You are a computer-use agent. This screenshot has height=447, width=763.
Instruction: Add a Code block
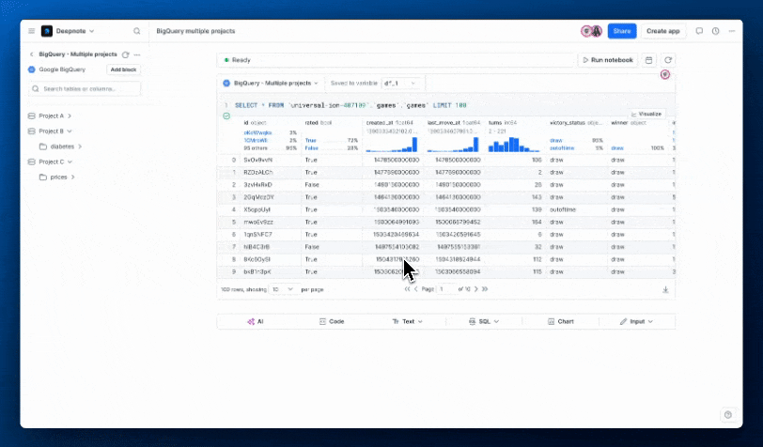332,321
